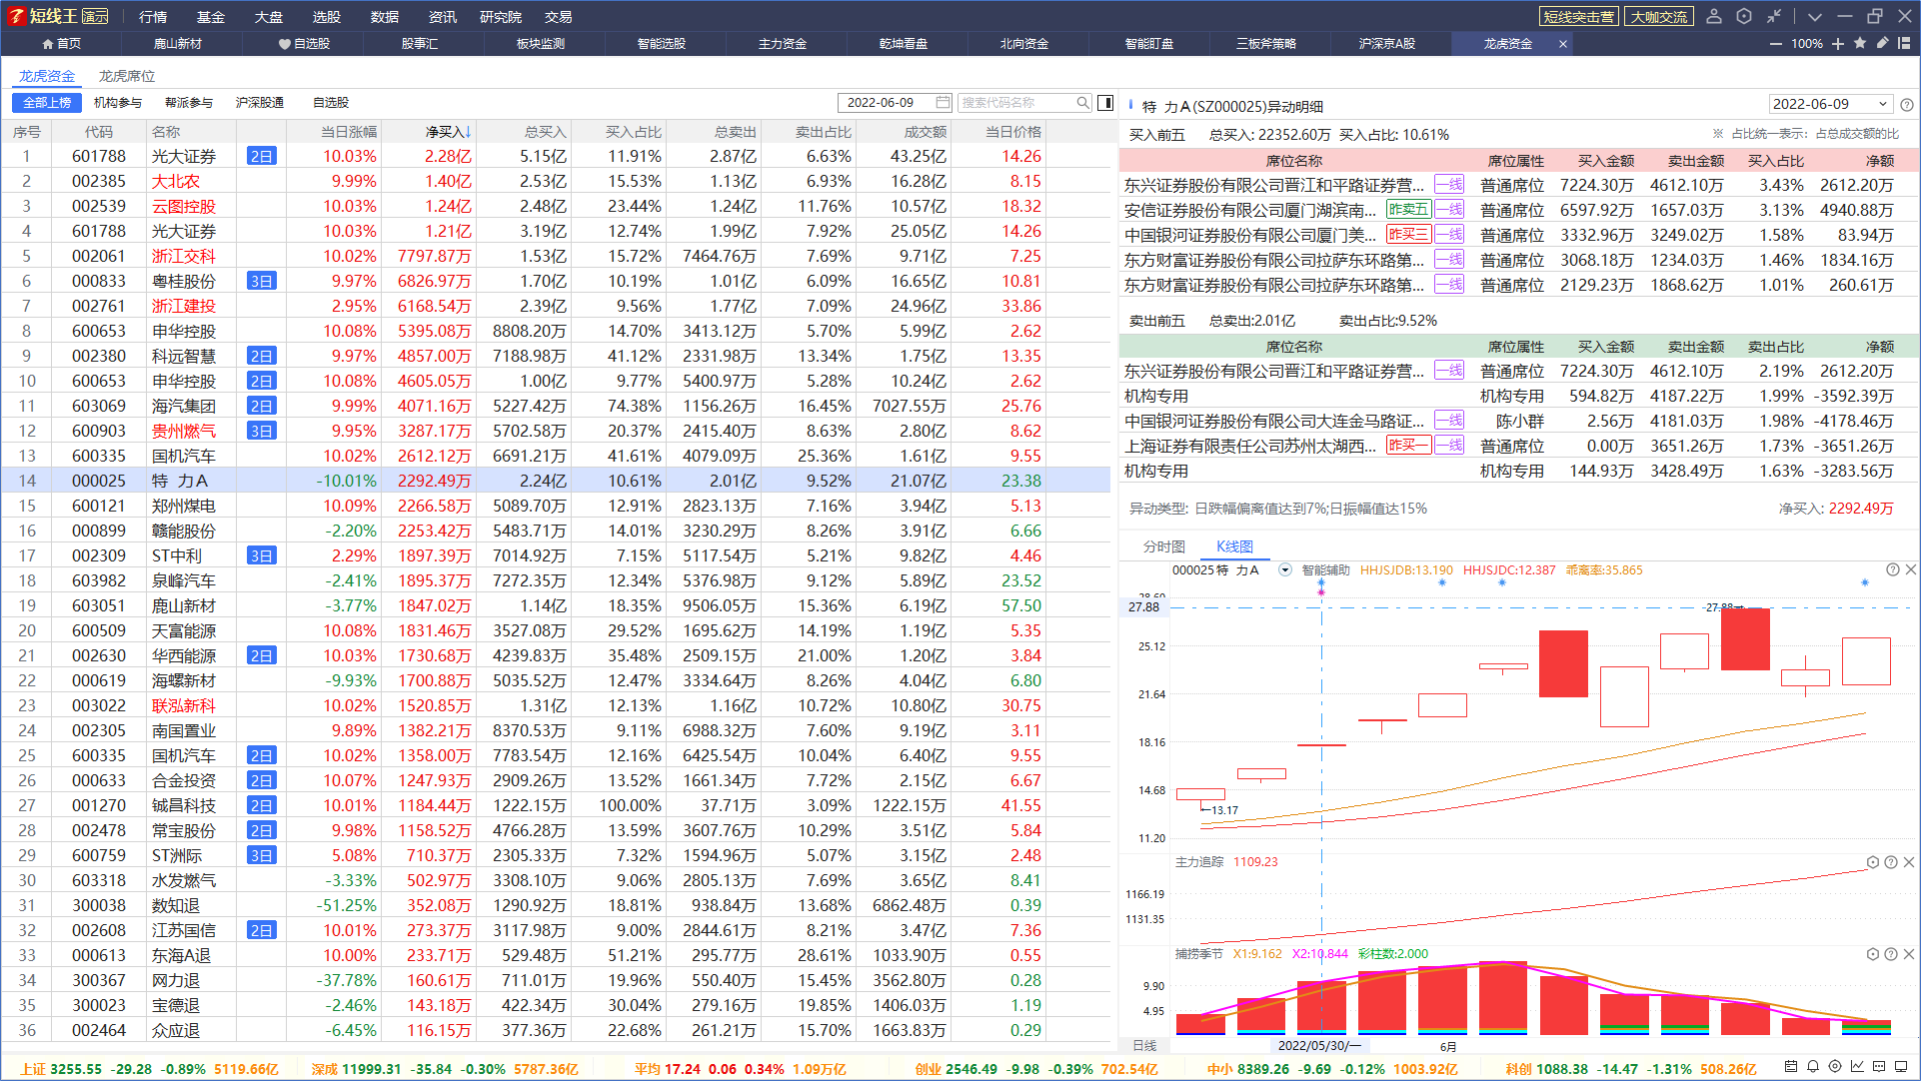Screen dimensions: 1921x1081
Task: Click help icon of 主力追踪 indicator
Action: tap(1891, 862)
